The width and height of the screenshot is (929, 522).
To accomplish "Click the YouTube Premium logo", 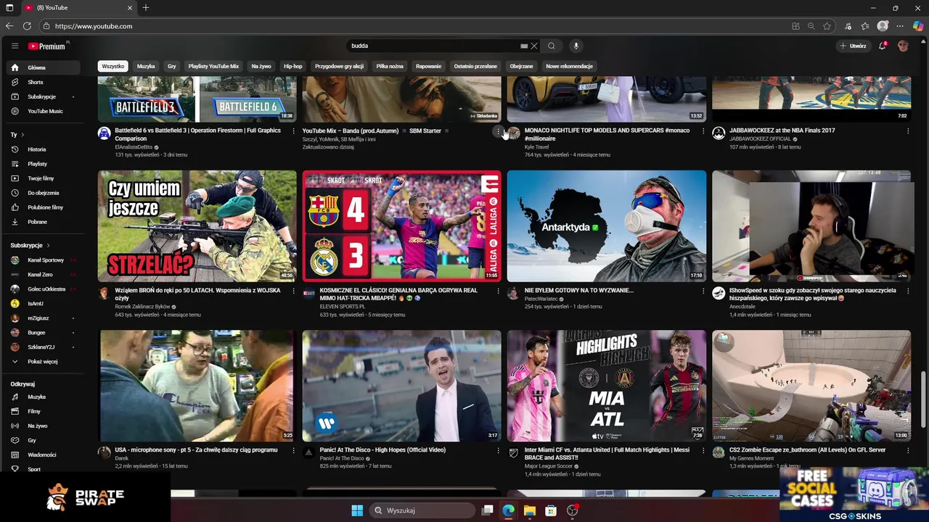I will pyautogui.click(x=48, y=46).
